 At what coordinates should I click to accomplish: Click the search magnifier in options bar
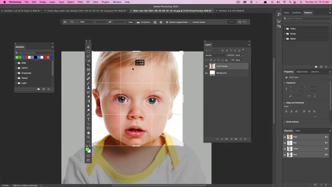(x=240, y=22)
